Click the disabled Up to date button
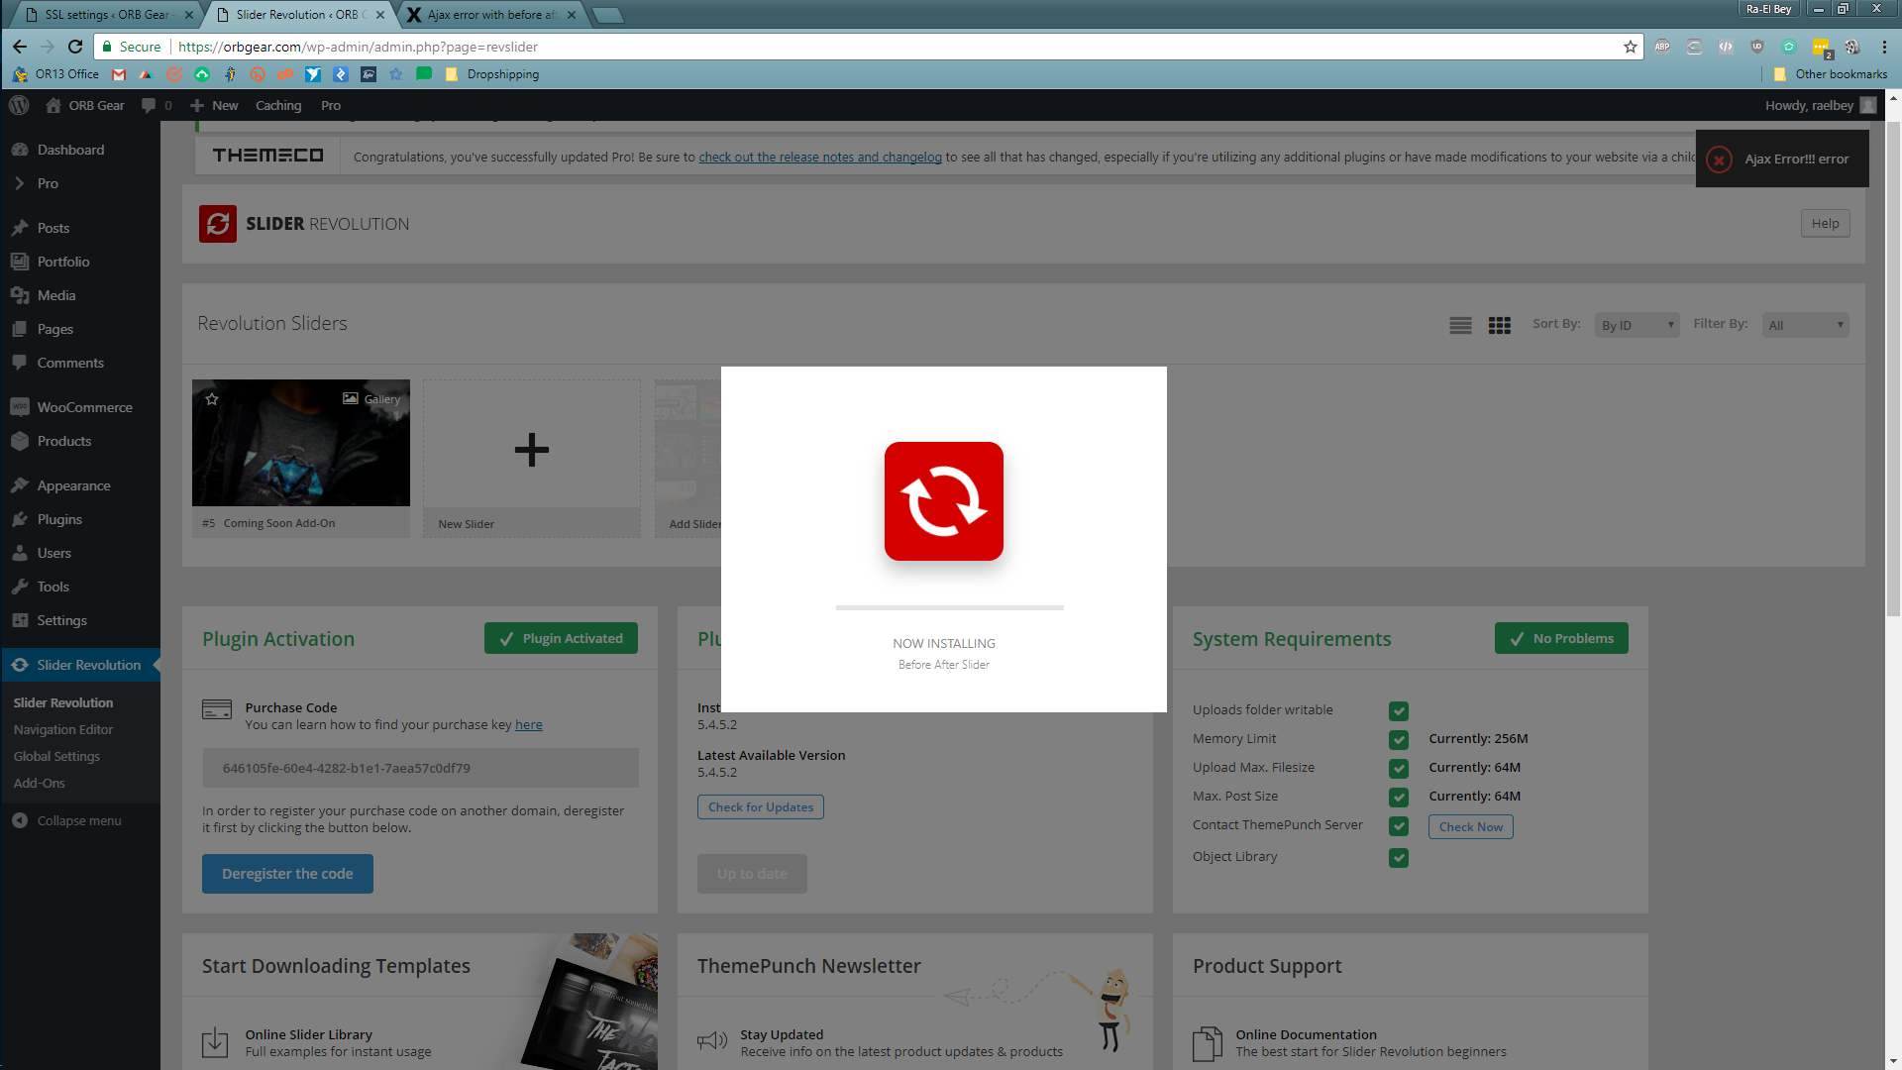The height and width of the screenshot is (1070, 1902). click(752, 874)
